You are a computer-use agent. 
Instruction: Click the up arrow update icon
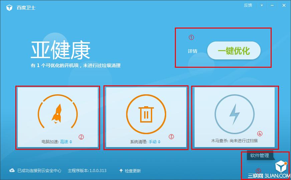tap(121, 171)
